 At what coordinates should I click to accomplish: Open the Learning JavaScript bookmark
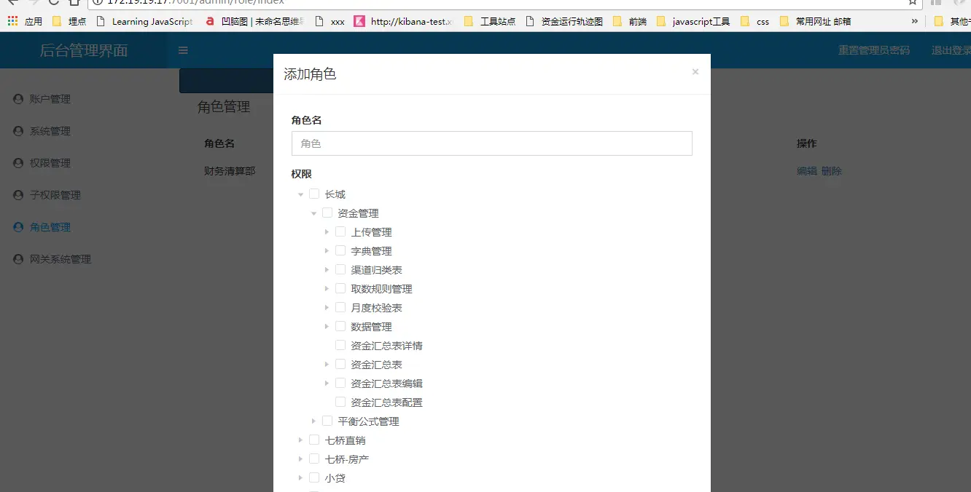coord(144,21)
